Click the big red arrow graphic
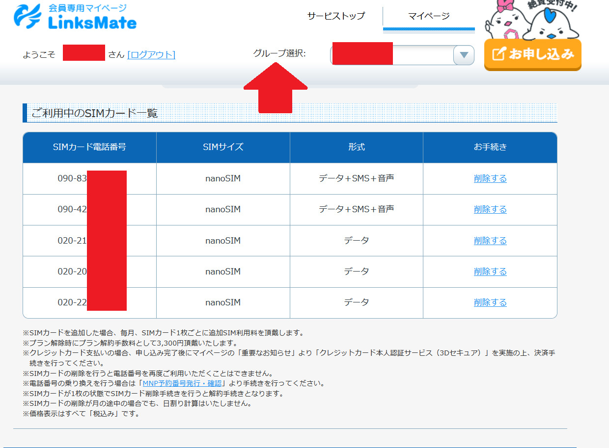This screenshot has width=609, height=448. [x=276, y=87]
